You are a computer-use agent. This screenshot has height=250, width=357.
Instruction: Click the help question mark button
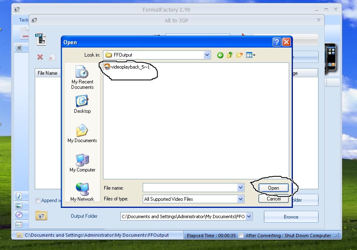coord(277,42)
